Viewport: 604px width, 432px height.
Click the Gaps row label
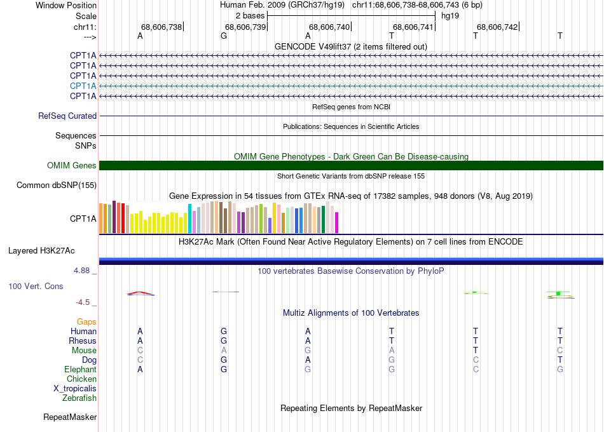[86, 321]
